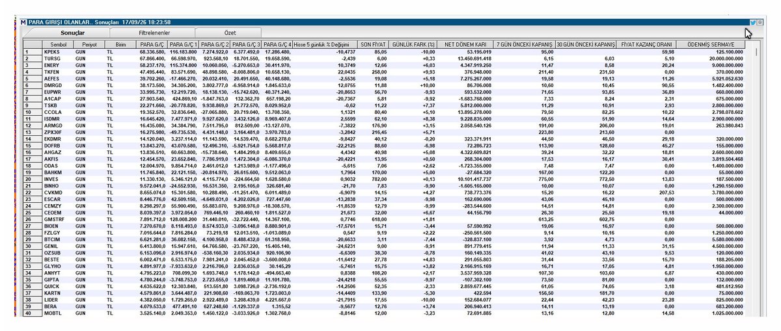781x331 pixels.
Task: Click KPEKS PARA G/Ç value 68.336.580
Action: tap(152, 51)
